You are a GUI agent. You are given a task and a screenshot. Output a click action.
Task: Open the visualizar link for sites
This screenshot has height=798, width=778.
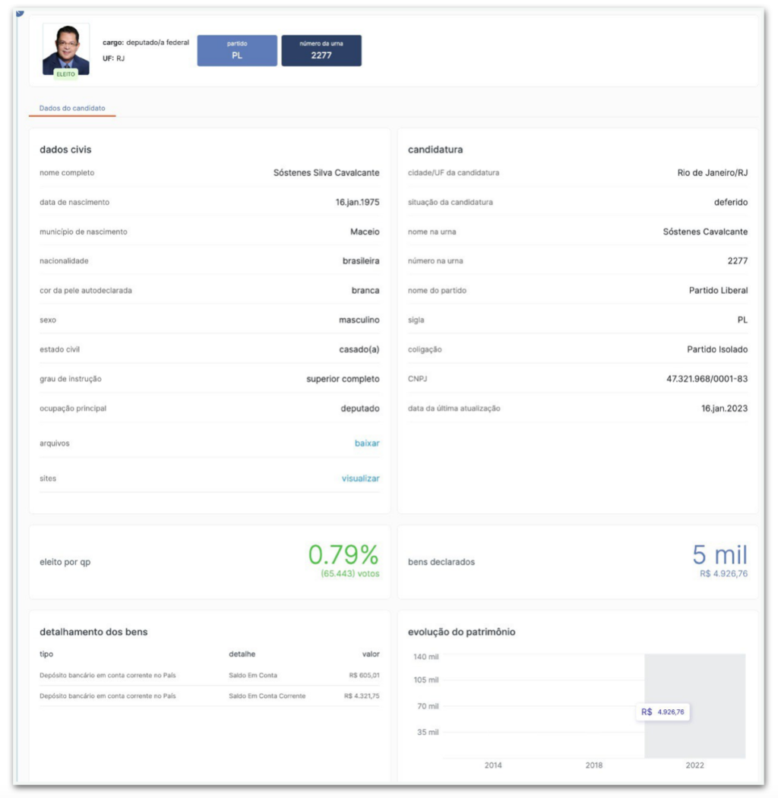pyautogui.click(x=360, y=478)
